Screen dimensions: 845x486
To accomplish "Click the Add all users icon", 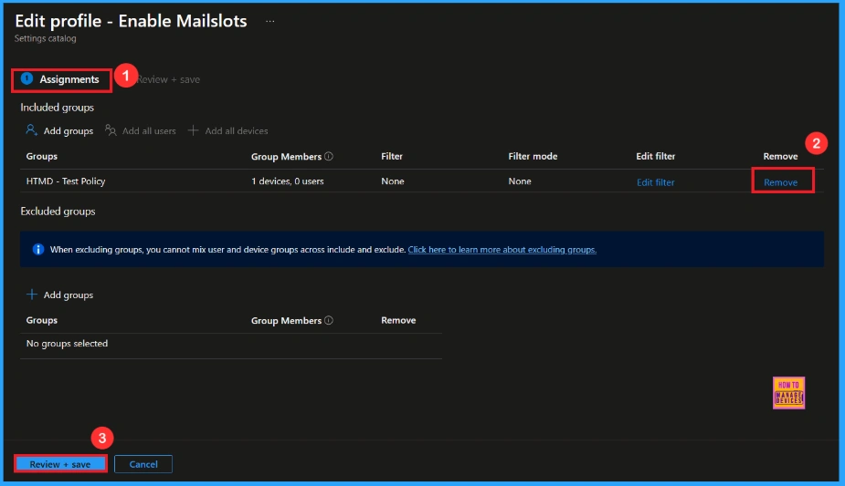I will (111, 131).
